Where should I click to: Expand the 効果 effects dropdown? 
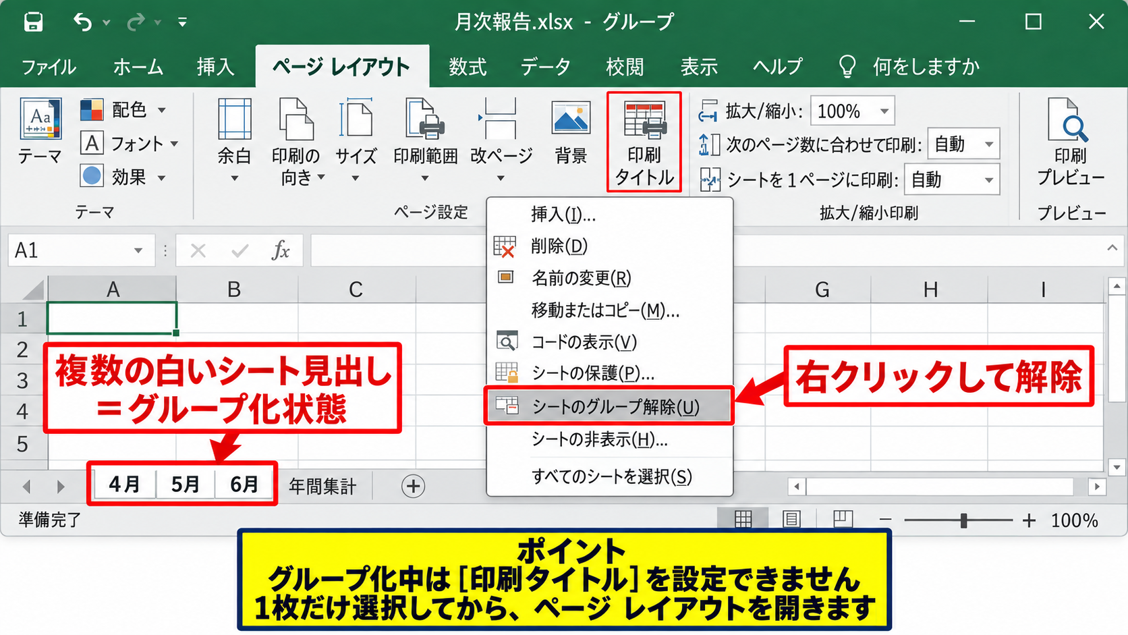pos(162,178)
